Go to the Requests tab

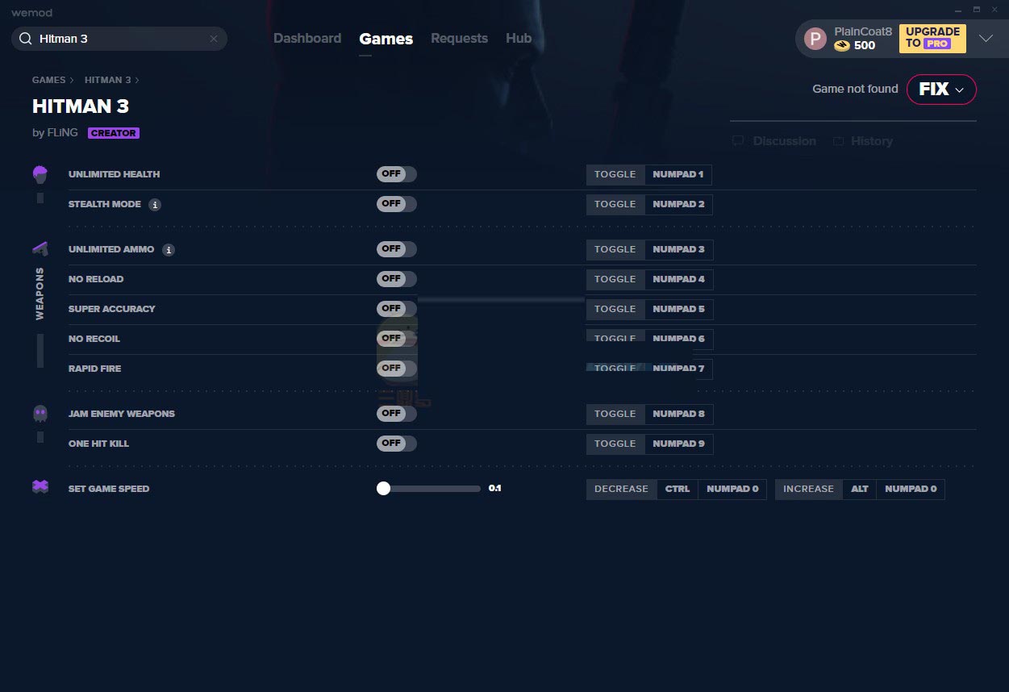coord(459,39)
